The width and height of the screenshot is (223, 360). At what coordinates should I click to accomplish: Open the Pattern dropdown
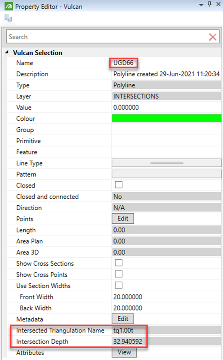coord(166,174)
